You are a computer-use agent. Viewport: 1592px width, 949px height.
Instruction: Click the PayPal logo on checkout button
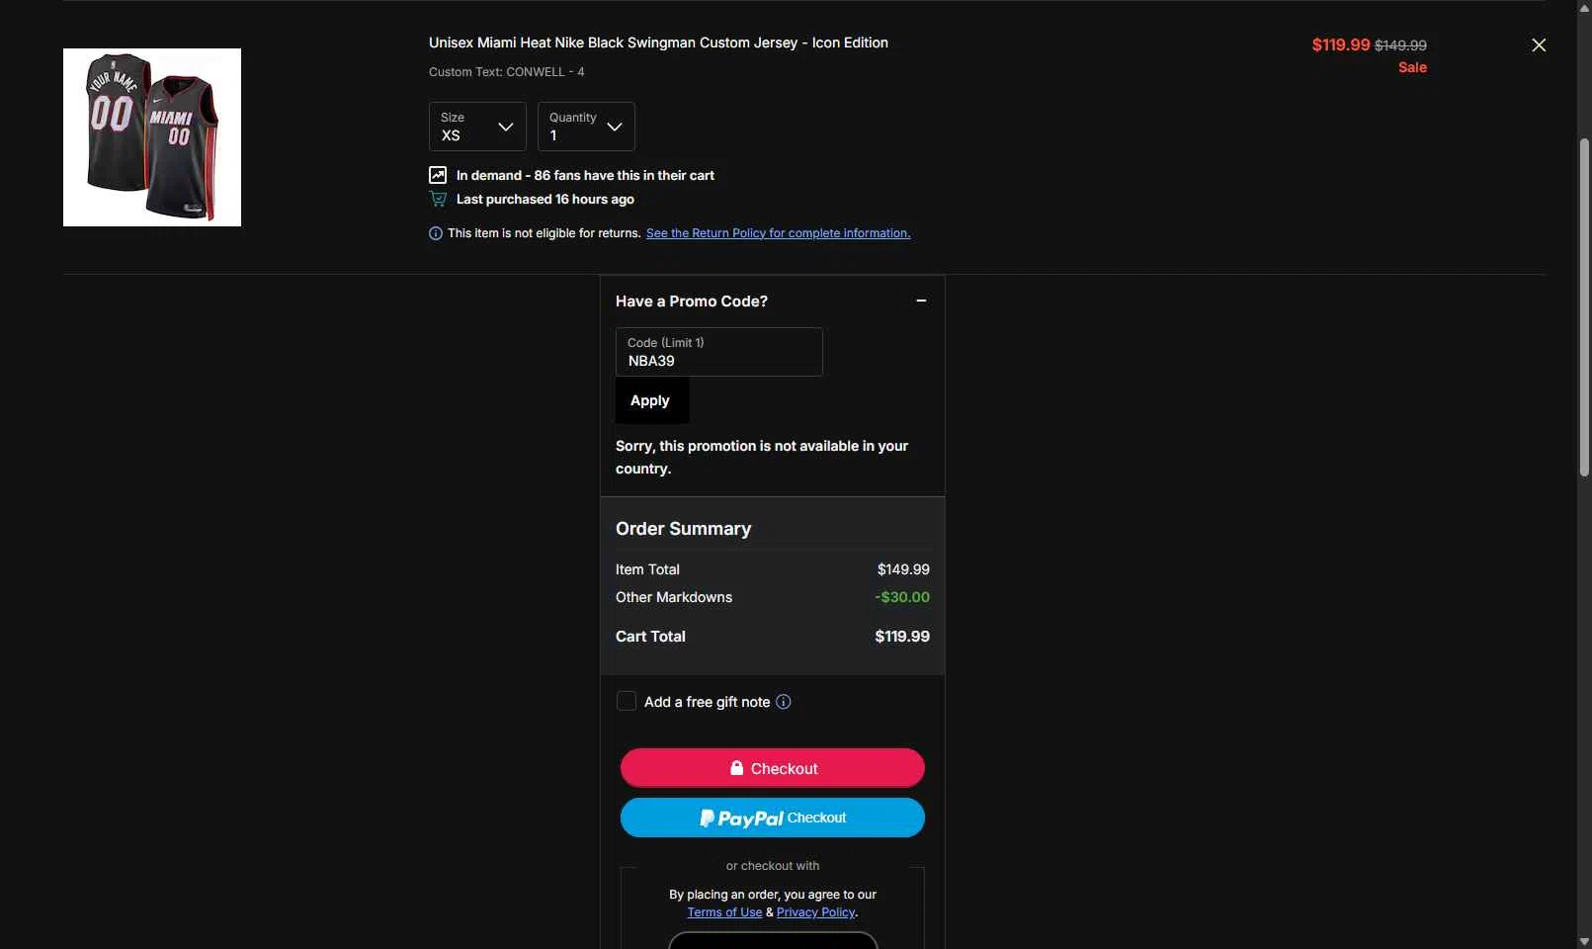(x=741, y=819)
